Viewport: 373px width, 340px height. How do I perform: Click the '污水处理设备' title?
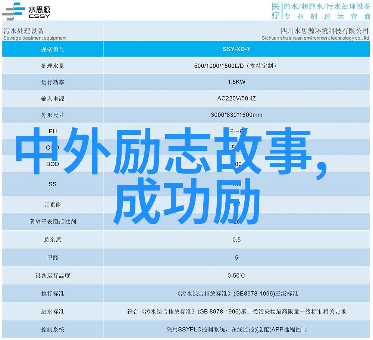(x=23, y=31)
